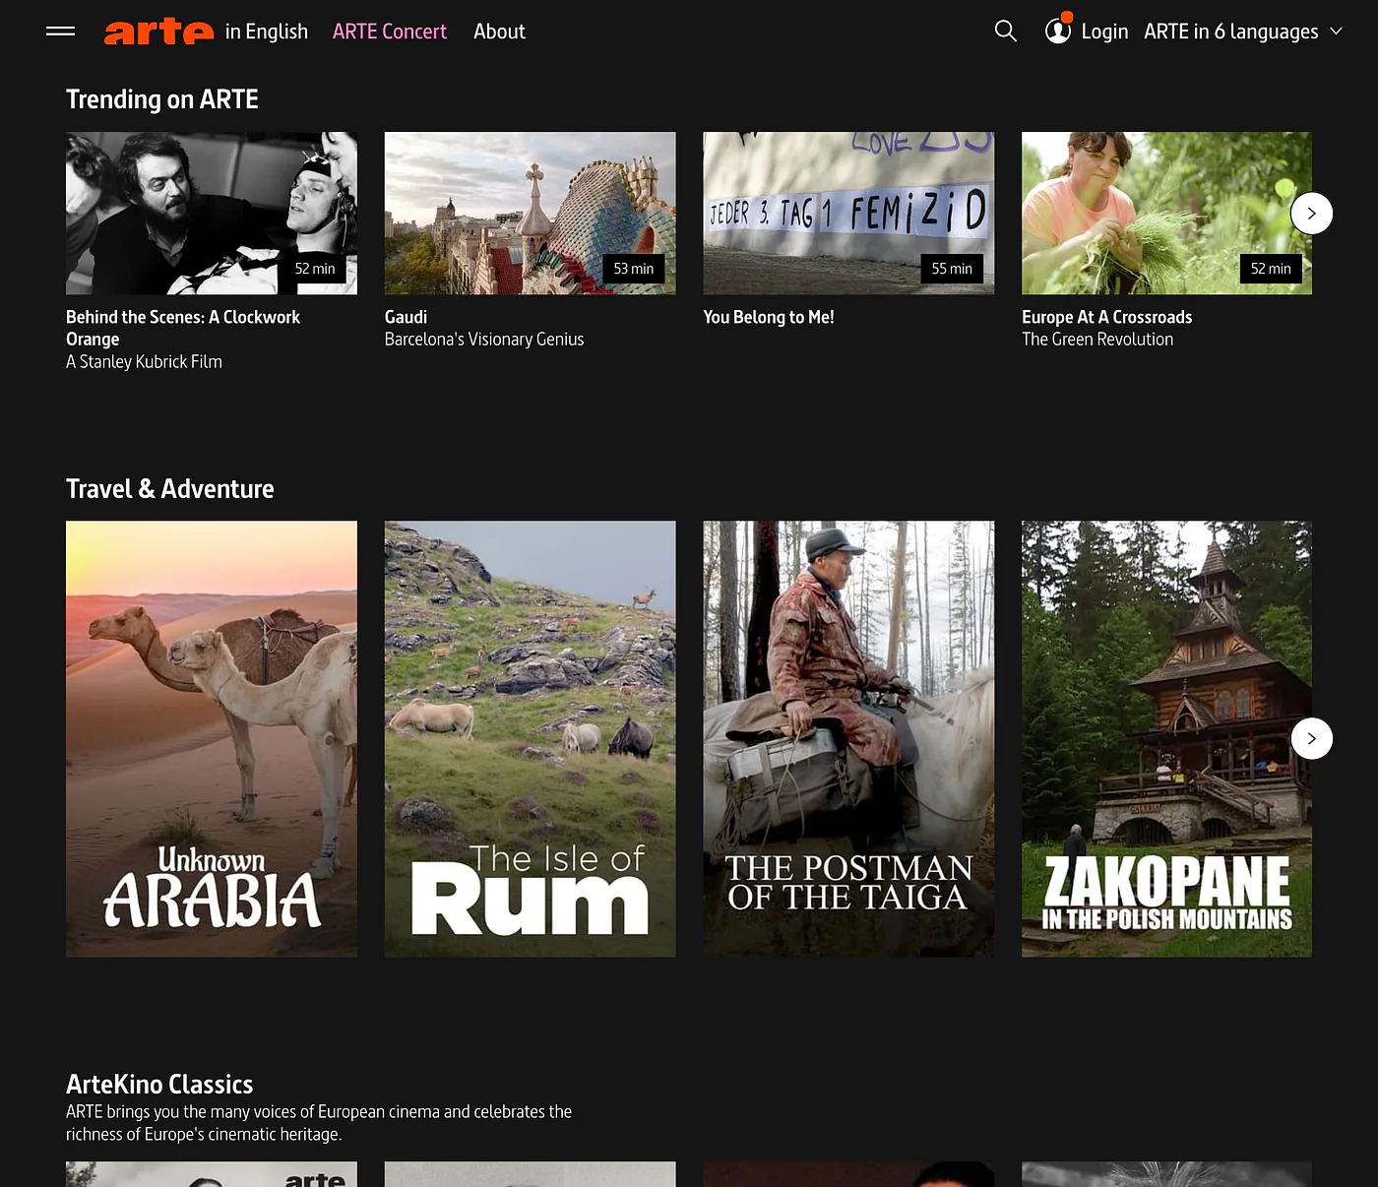
Task: Click the ArteKino Classics heading
Action: click(x=159, y=1085)
